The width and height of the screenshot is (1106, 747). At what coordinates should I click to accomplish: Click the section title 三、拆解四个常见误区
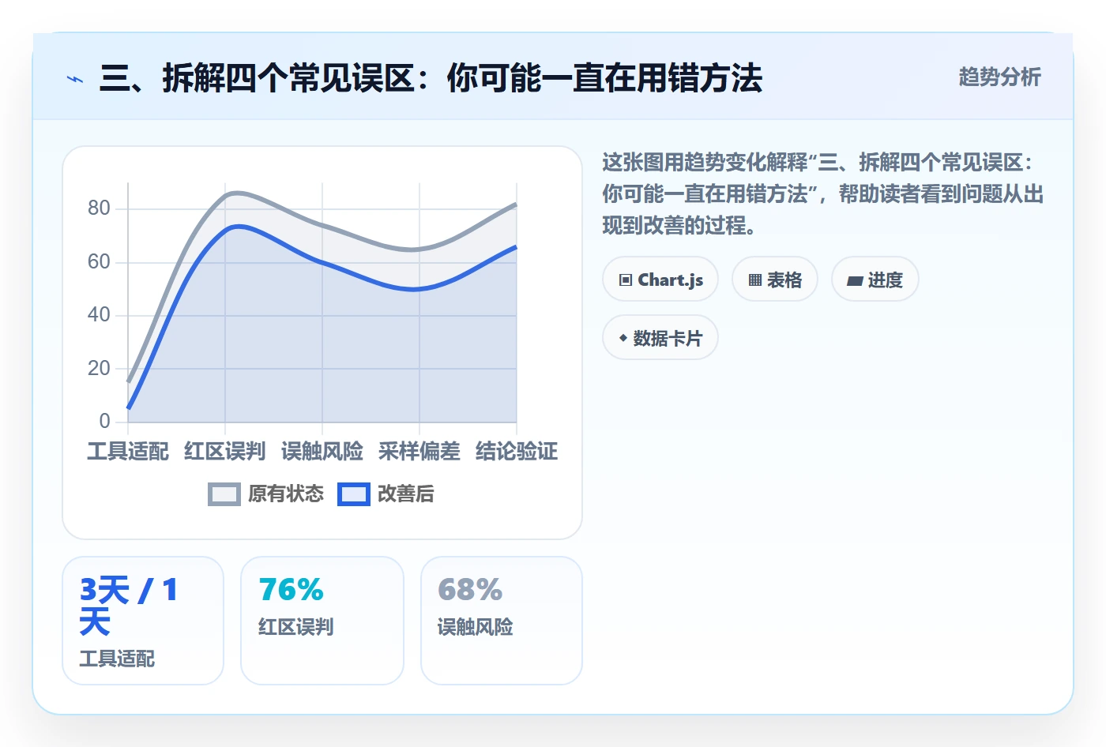pyautogui.click(x=431, y=78)
